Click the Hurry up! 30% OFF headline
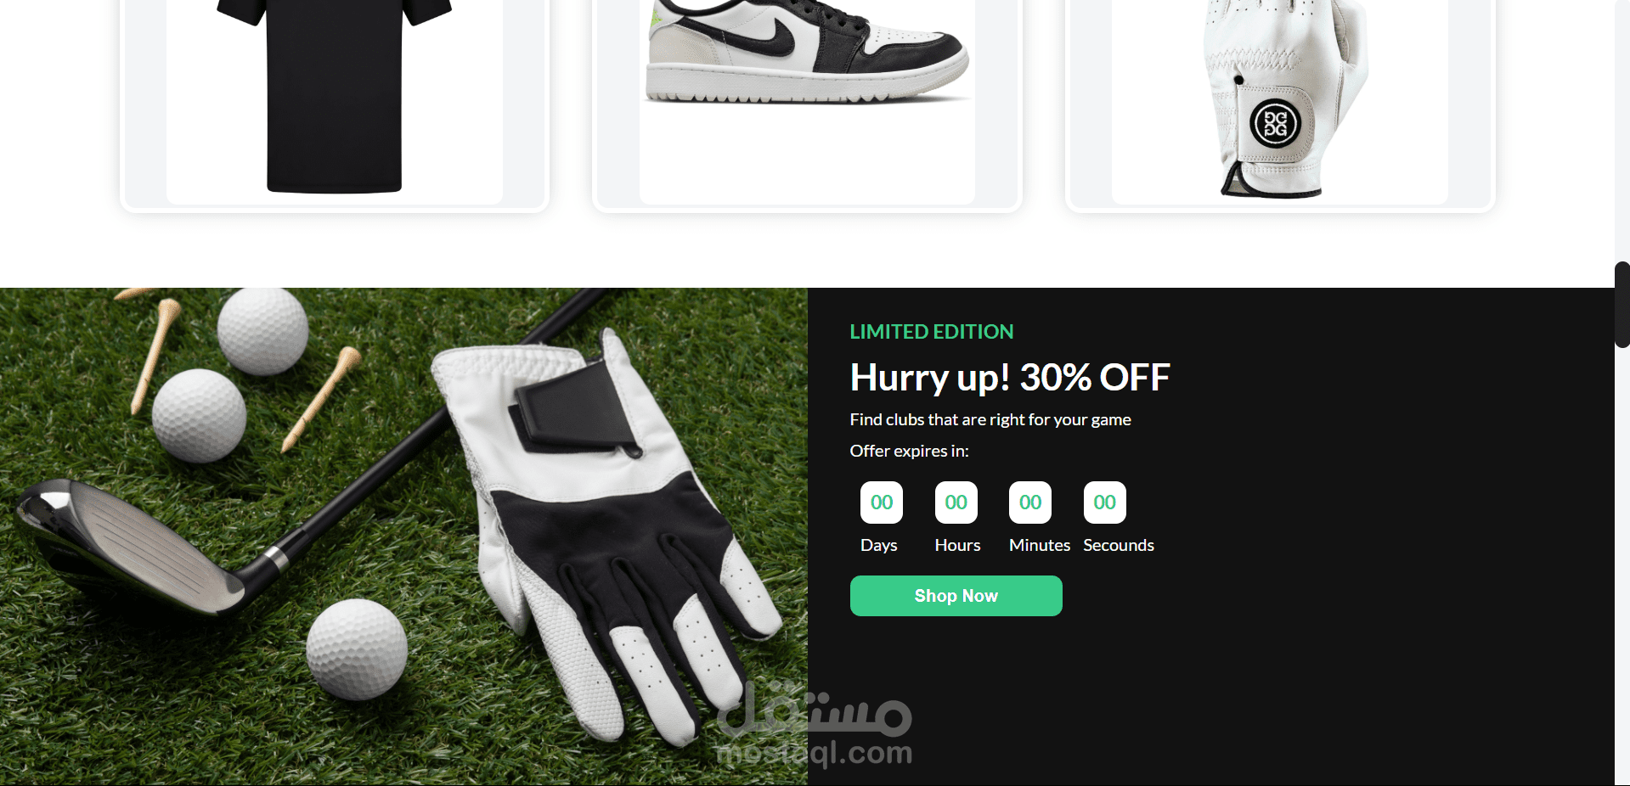 coord(1010,378)
